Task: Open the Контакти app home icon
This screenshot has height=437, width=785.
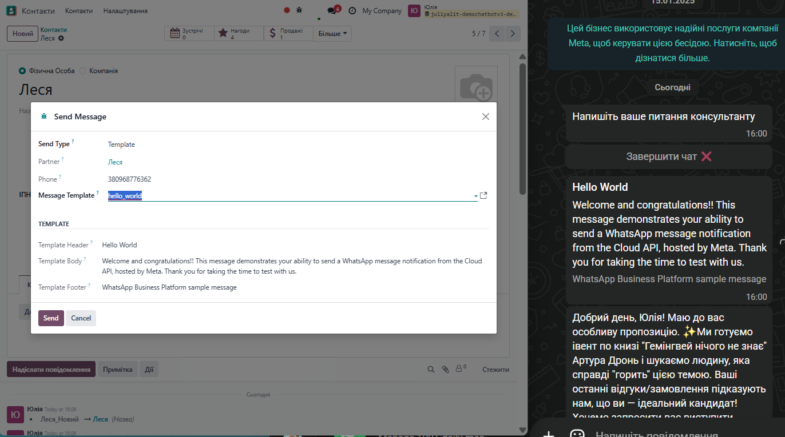Action: pos(11,11)
